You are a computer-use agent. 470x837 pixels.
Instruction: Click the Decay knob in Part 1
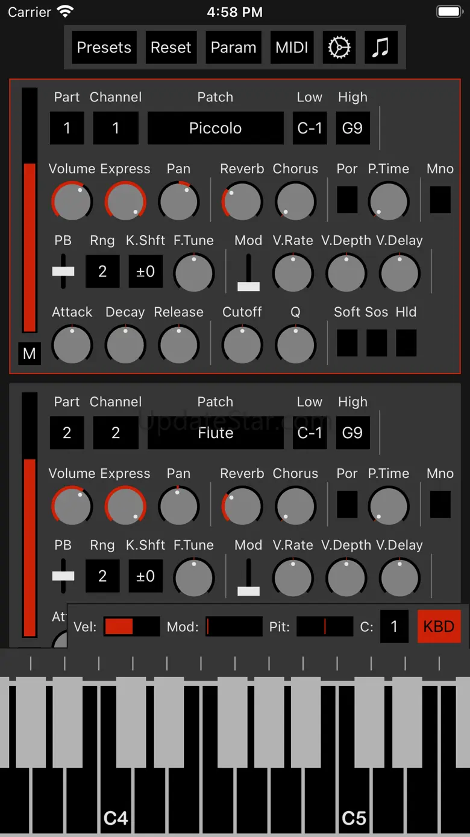coord(125,345)
